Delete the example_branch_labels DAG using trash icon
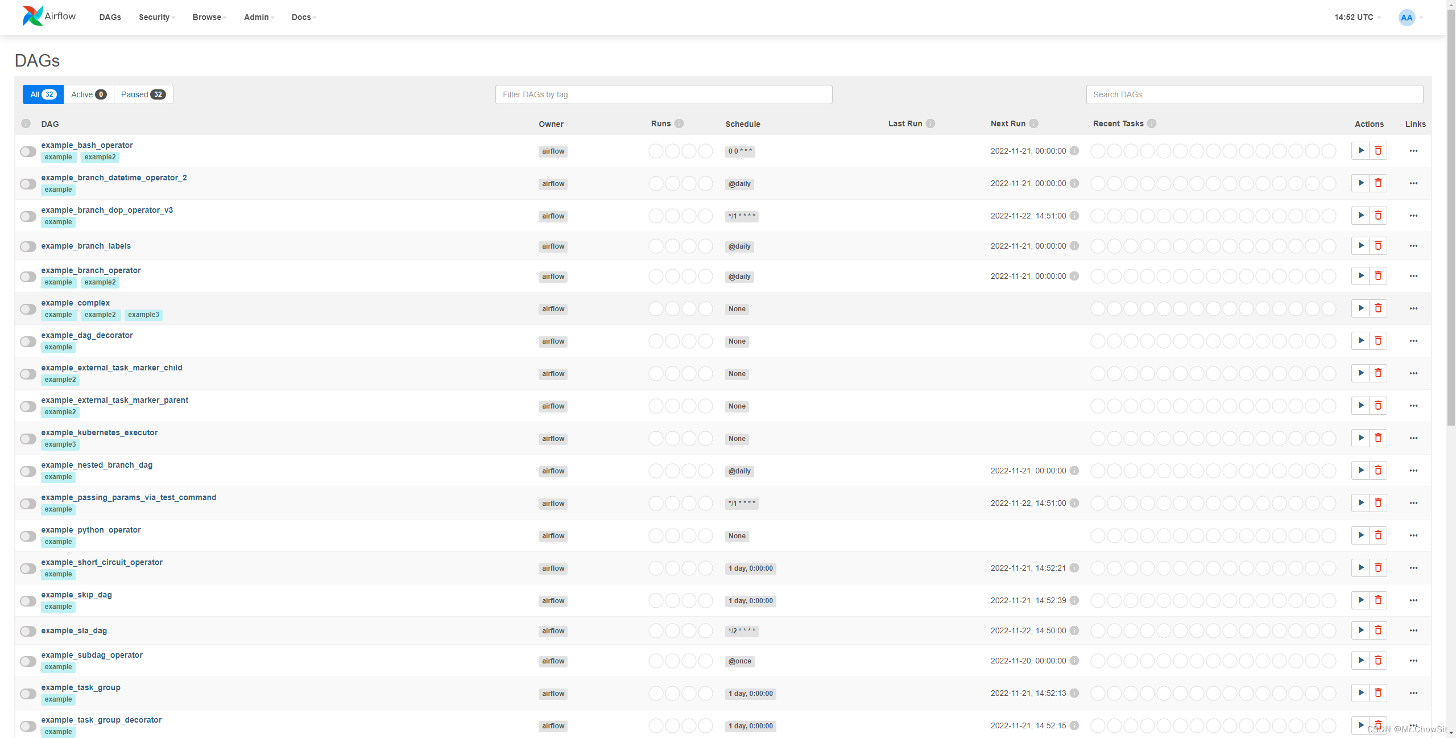The image size is (1456, 738). pyautogui.click(x=1378, y=246)
